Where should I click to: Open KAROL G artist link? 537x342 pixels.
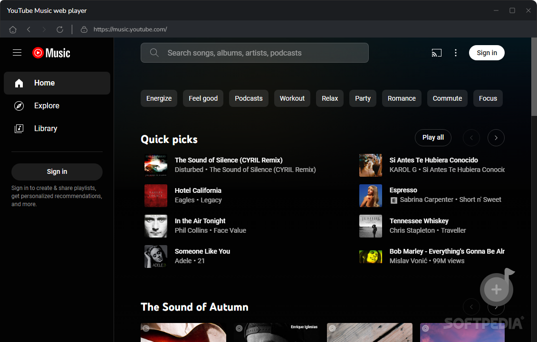click(403, 170)
